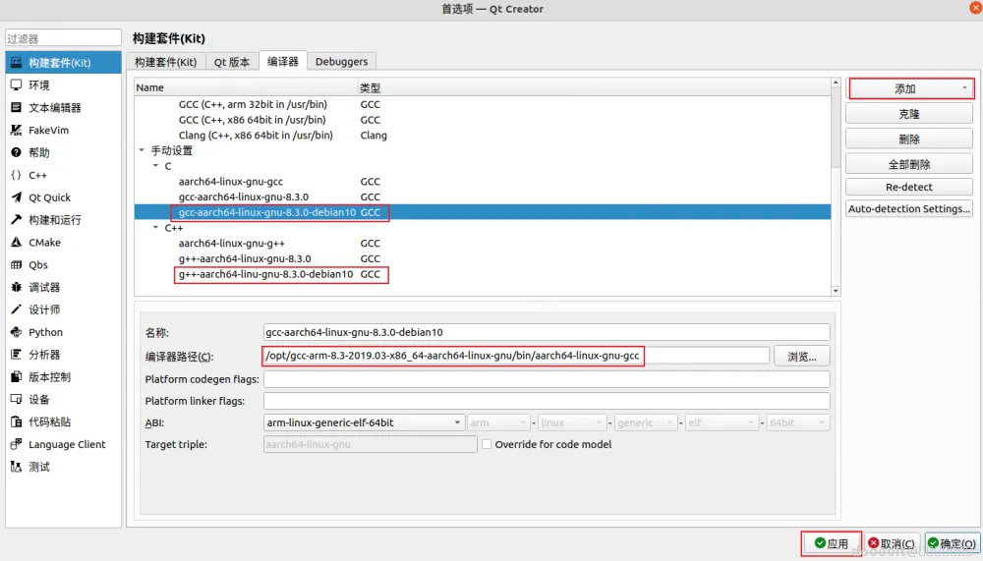Click the 克隆 clone button
The image size is (983, 561).
(x=909, y=114)
